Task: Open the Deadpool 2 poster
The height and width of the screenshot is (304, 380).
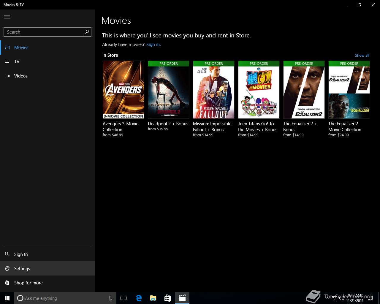Action: pos(168,90)
